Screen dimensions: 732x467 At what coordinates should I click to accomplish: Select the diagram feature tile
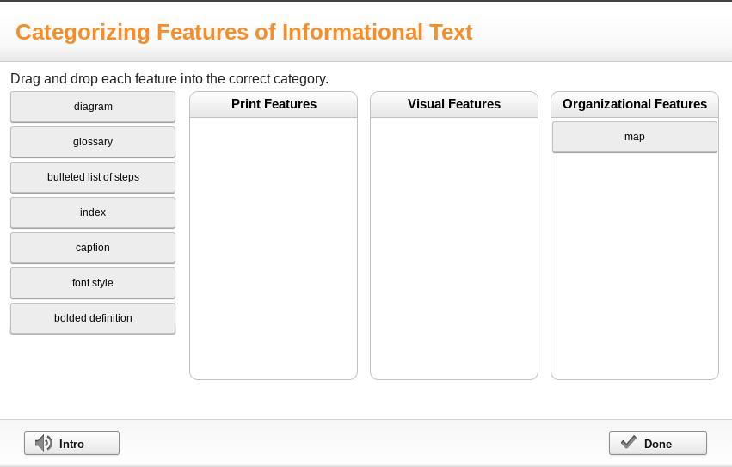pos(93,107)
